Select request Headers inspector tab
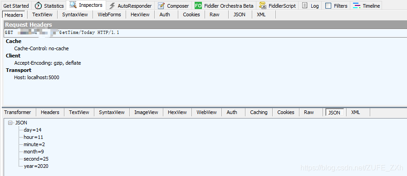Screen dimensions: 407x176 [14, 15]
